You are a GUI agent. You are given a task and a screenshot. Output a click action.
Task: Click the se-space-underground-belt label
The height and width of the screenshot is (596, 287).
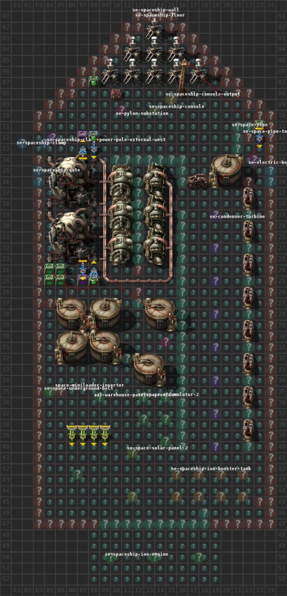point(79,388)
